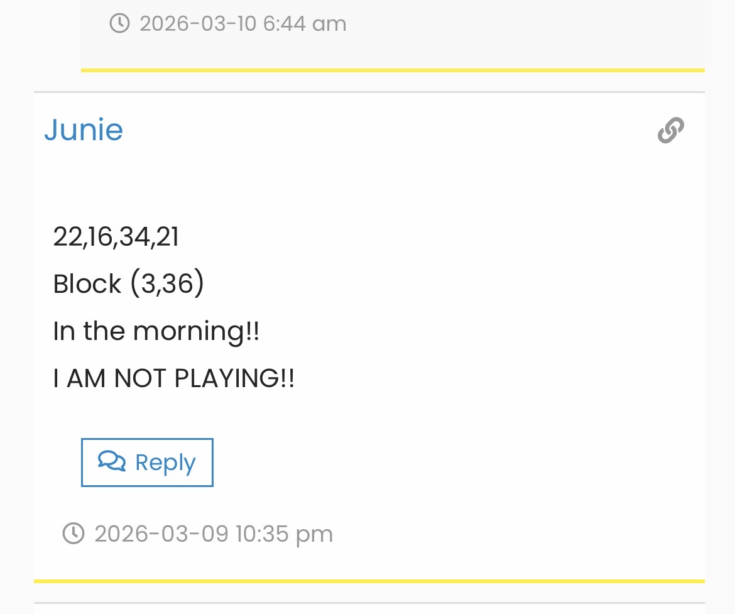Click the yellow divider below Junie's comment
The height and width of the screenshot is (614, 735).
[x=369, y=581]
